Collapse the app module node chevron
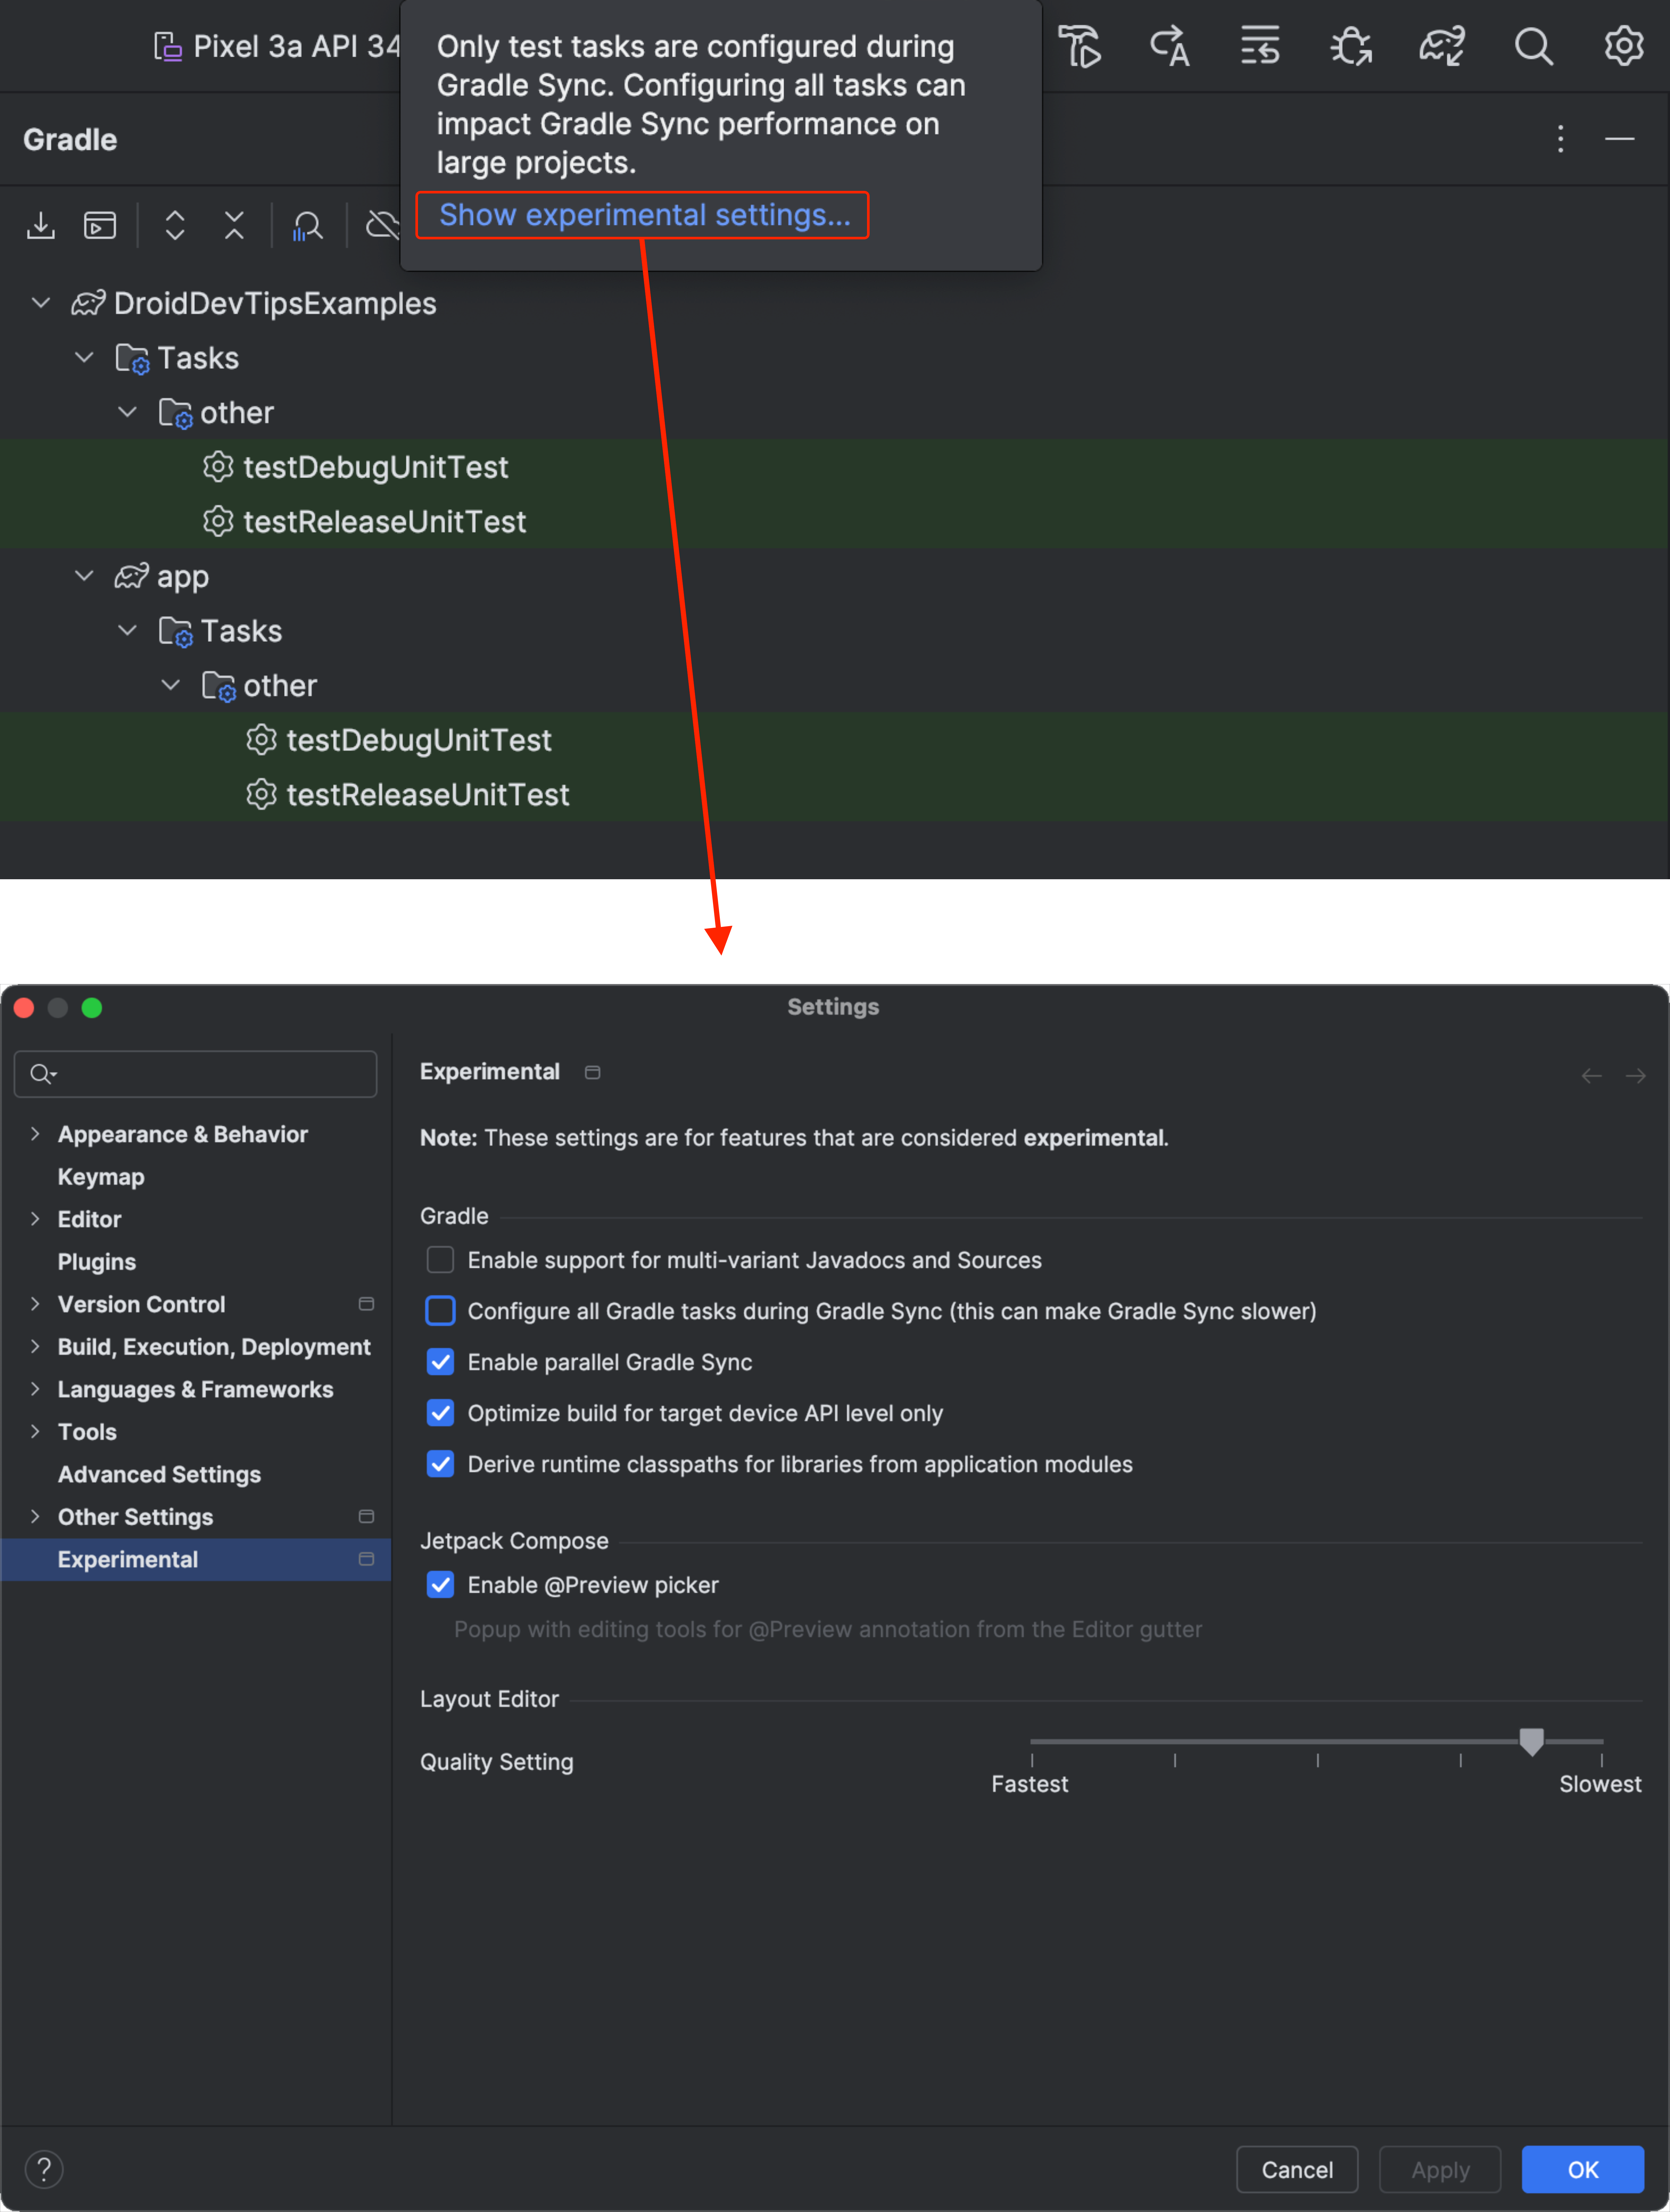The height and width of the screenshot is (2212, 1670). tap(84, 576)
